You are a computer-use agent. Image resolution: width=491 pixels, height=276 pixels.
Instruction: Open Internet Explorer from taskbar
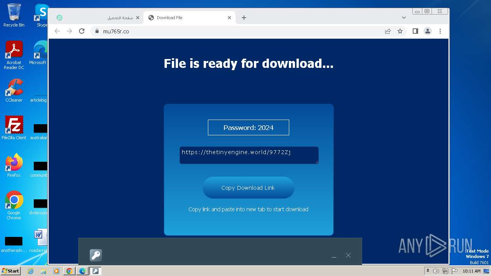31,271
